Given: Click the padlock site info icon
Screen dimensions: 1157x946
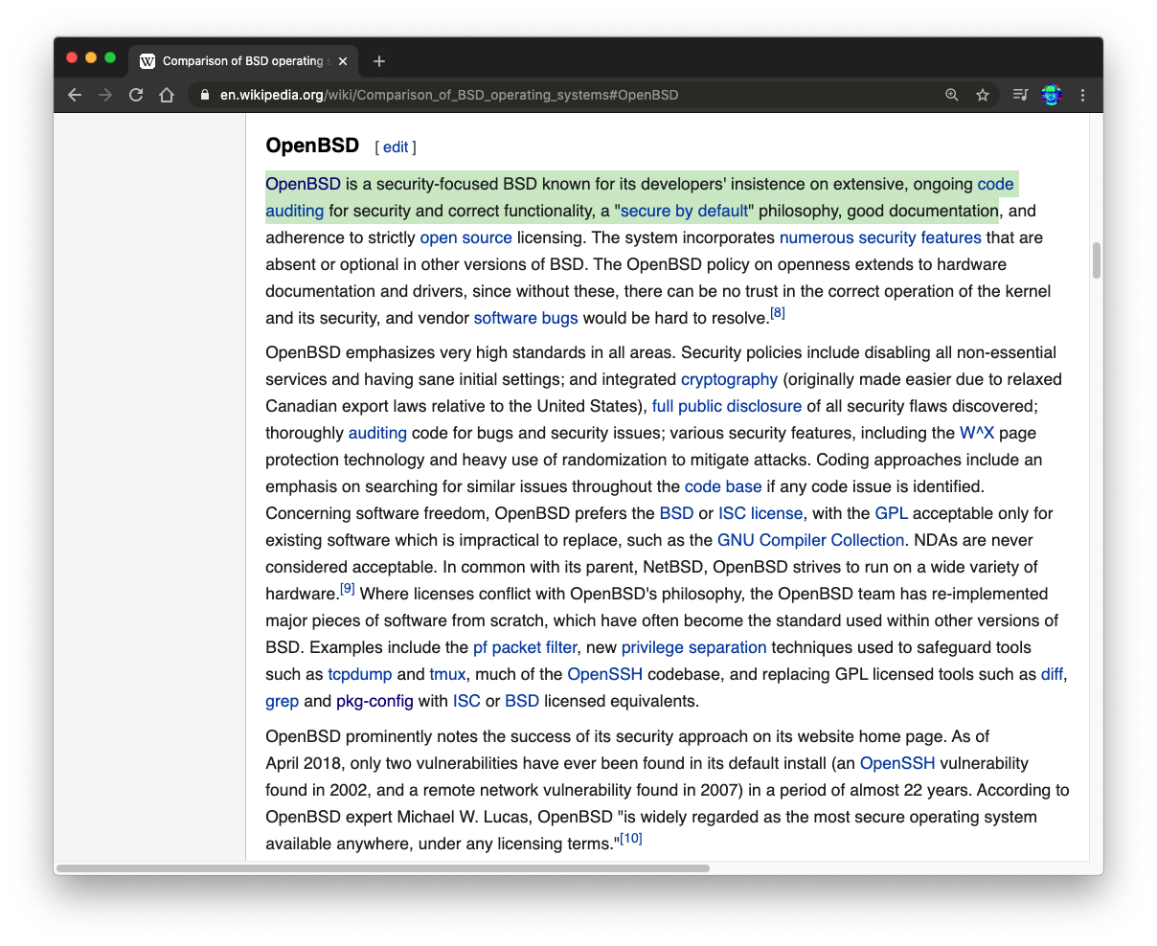Looking at the screenshot, I should (x=204, y=95).
